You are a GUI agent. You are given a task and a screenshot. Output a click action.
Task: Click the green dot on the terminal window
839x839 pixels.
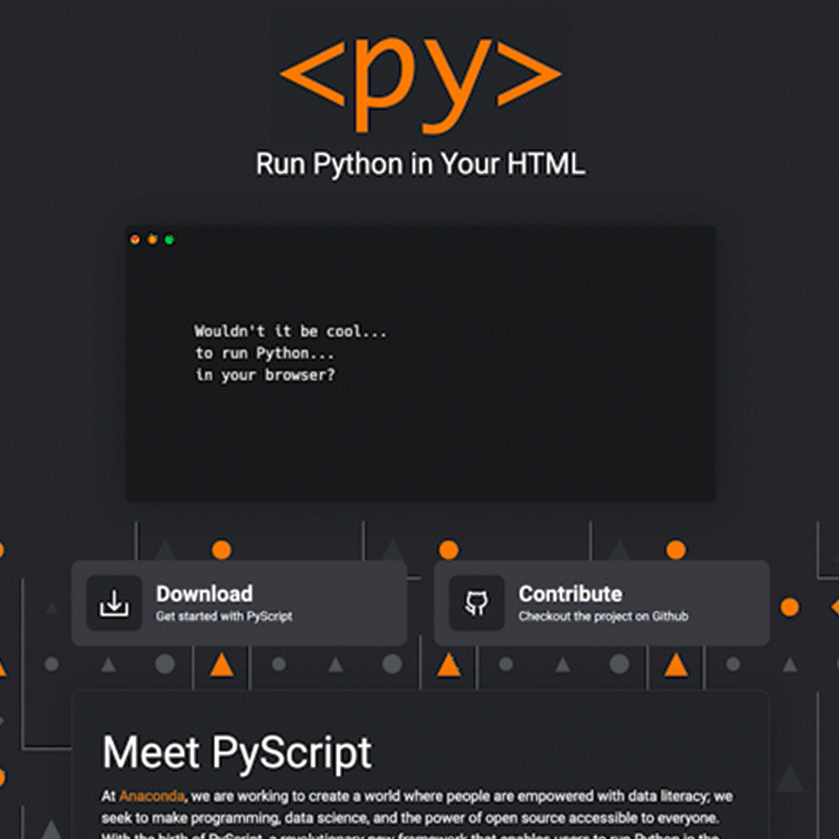169,239
